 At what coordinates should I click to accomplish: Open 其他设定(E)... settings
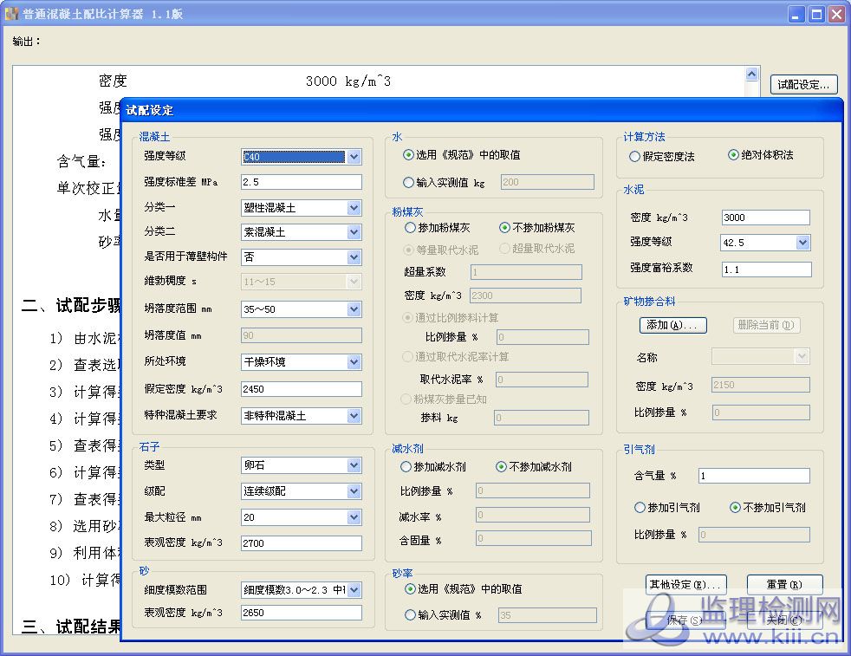tap(685, 585)
